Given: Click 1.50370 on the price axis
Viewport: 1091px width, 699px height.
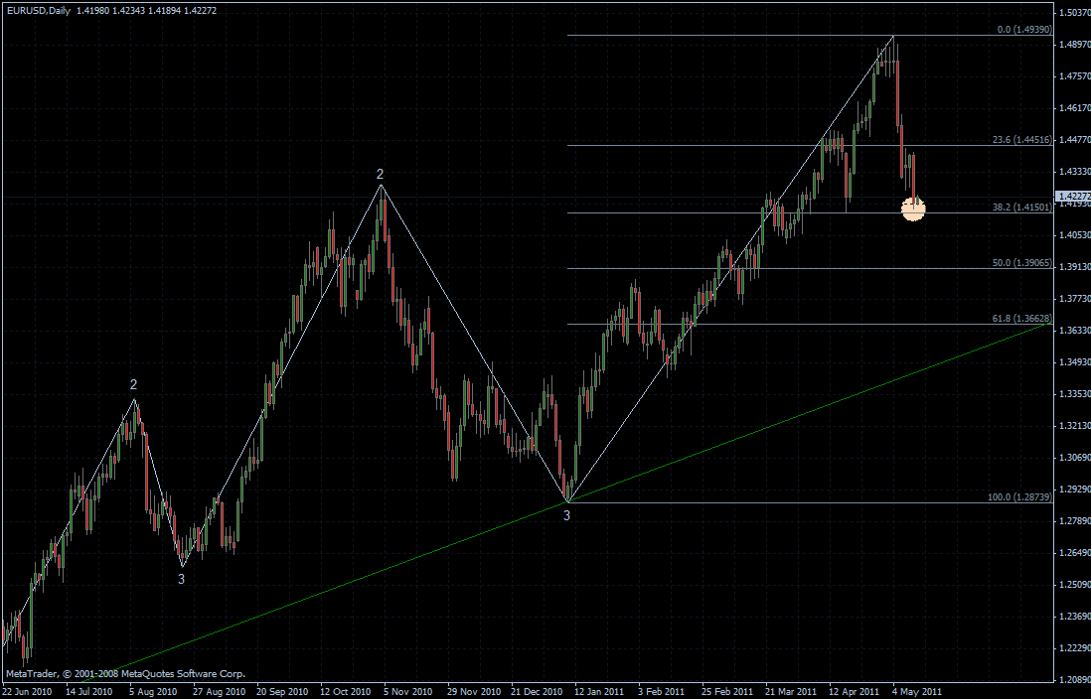Looking at the screenshot, I should tap(1075, 13).
